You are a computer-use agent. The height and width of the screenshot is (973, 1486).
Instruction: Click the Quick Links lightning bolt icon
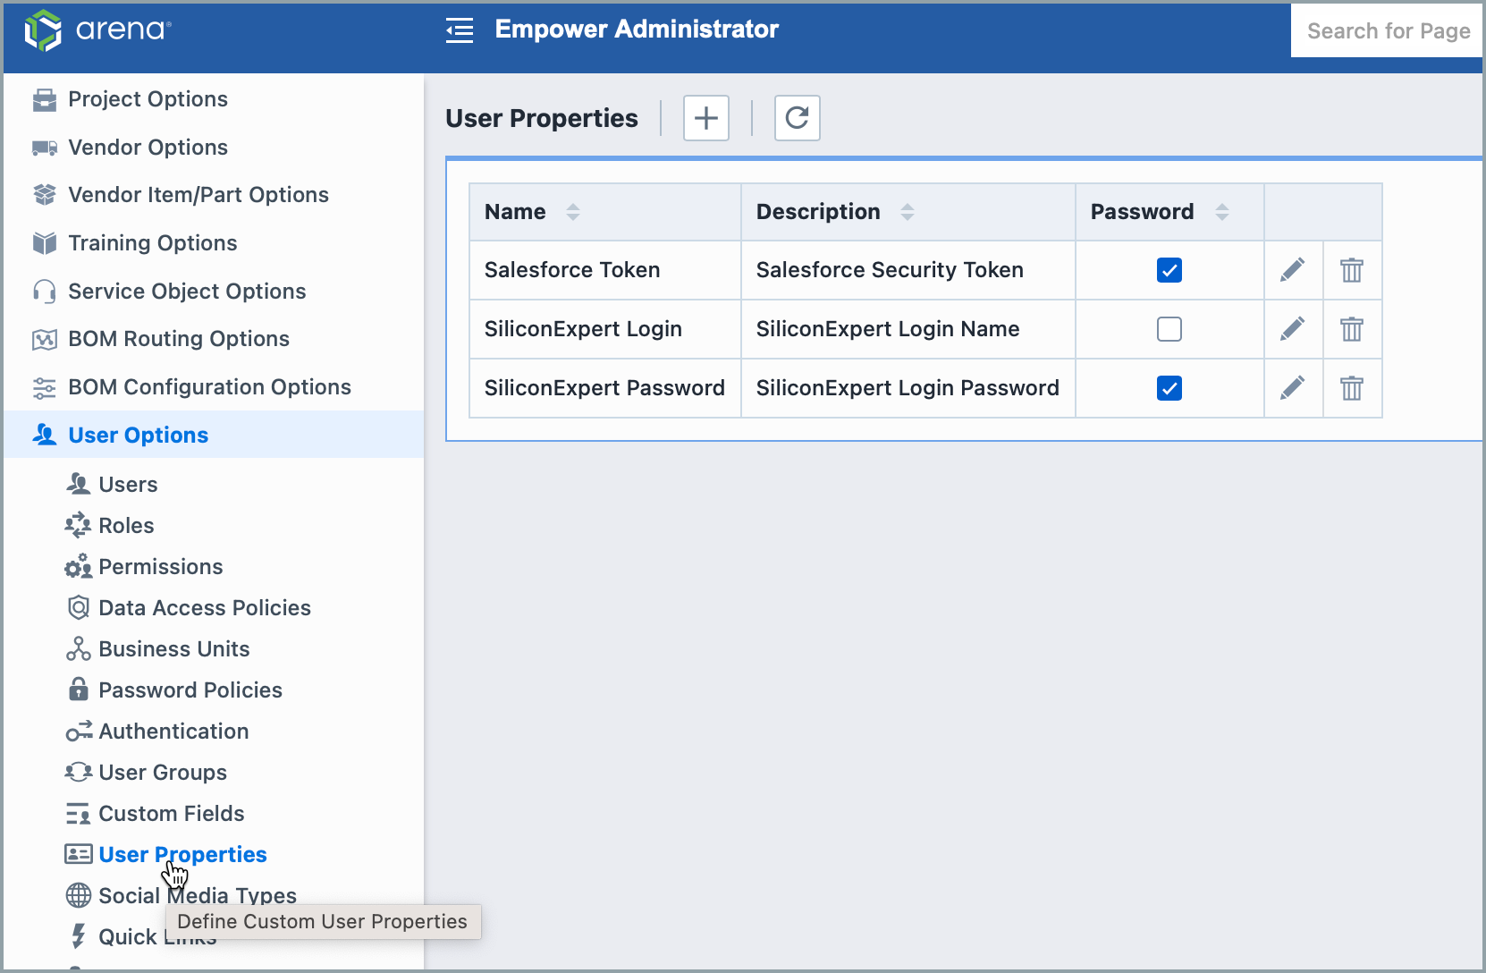78,936
